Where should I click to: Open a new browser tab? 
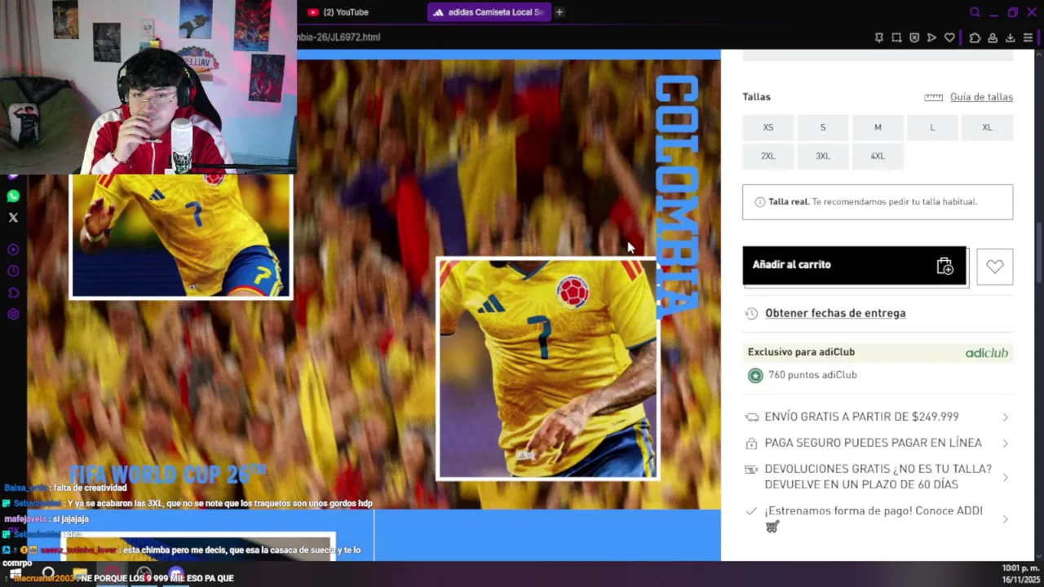560,12
